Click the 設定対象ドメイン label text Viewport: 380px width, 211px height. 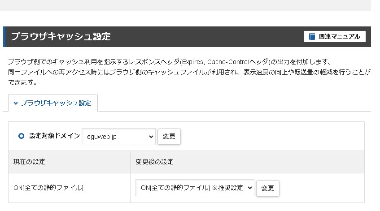54,136
